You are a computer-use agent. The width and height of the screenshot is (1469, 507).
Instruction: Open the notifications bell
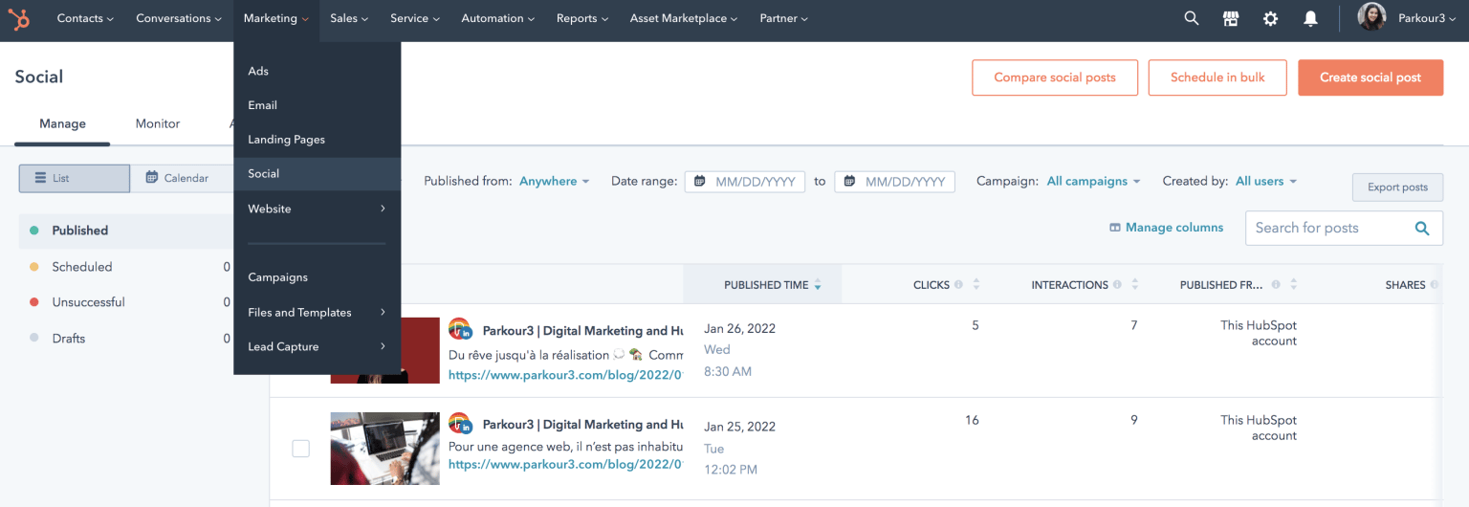(x=1310, y=18)
